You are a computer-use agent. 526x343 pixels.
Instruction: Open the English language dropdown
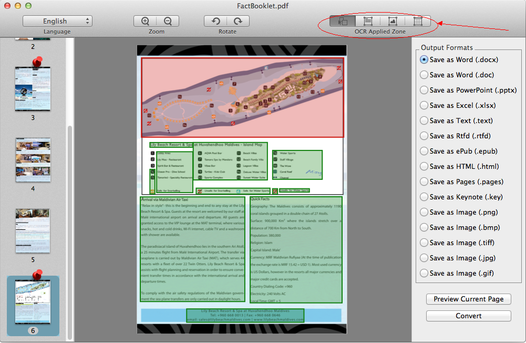click(57, 21)
